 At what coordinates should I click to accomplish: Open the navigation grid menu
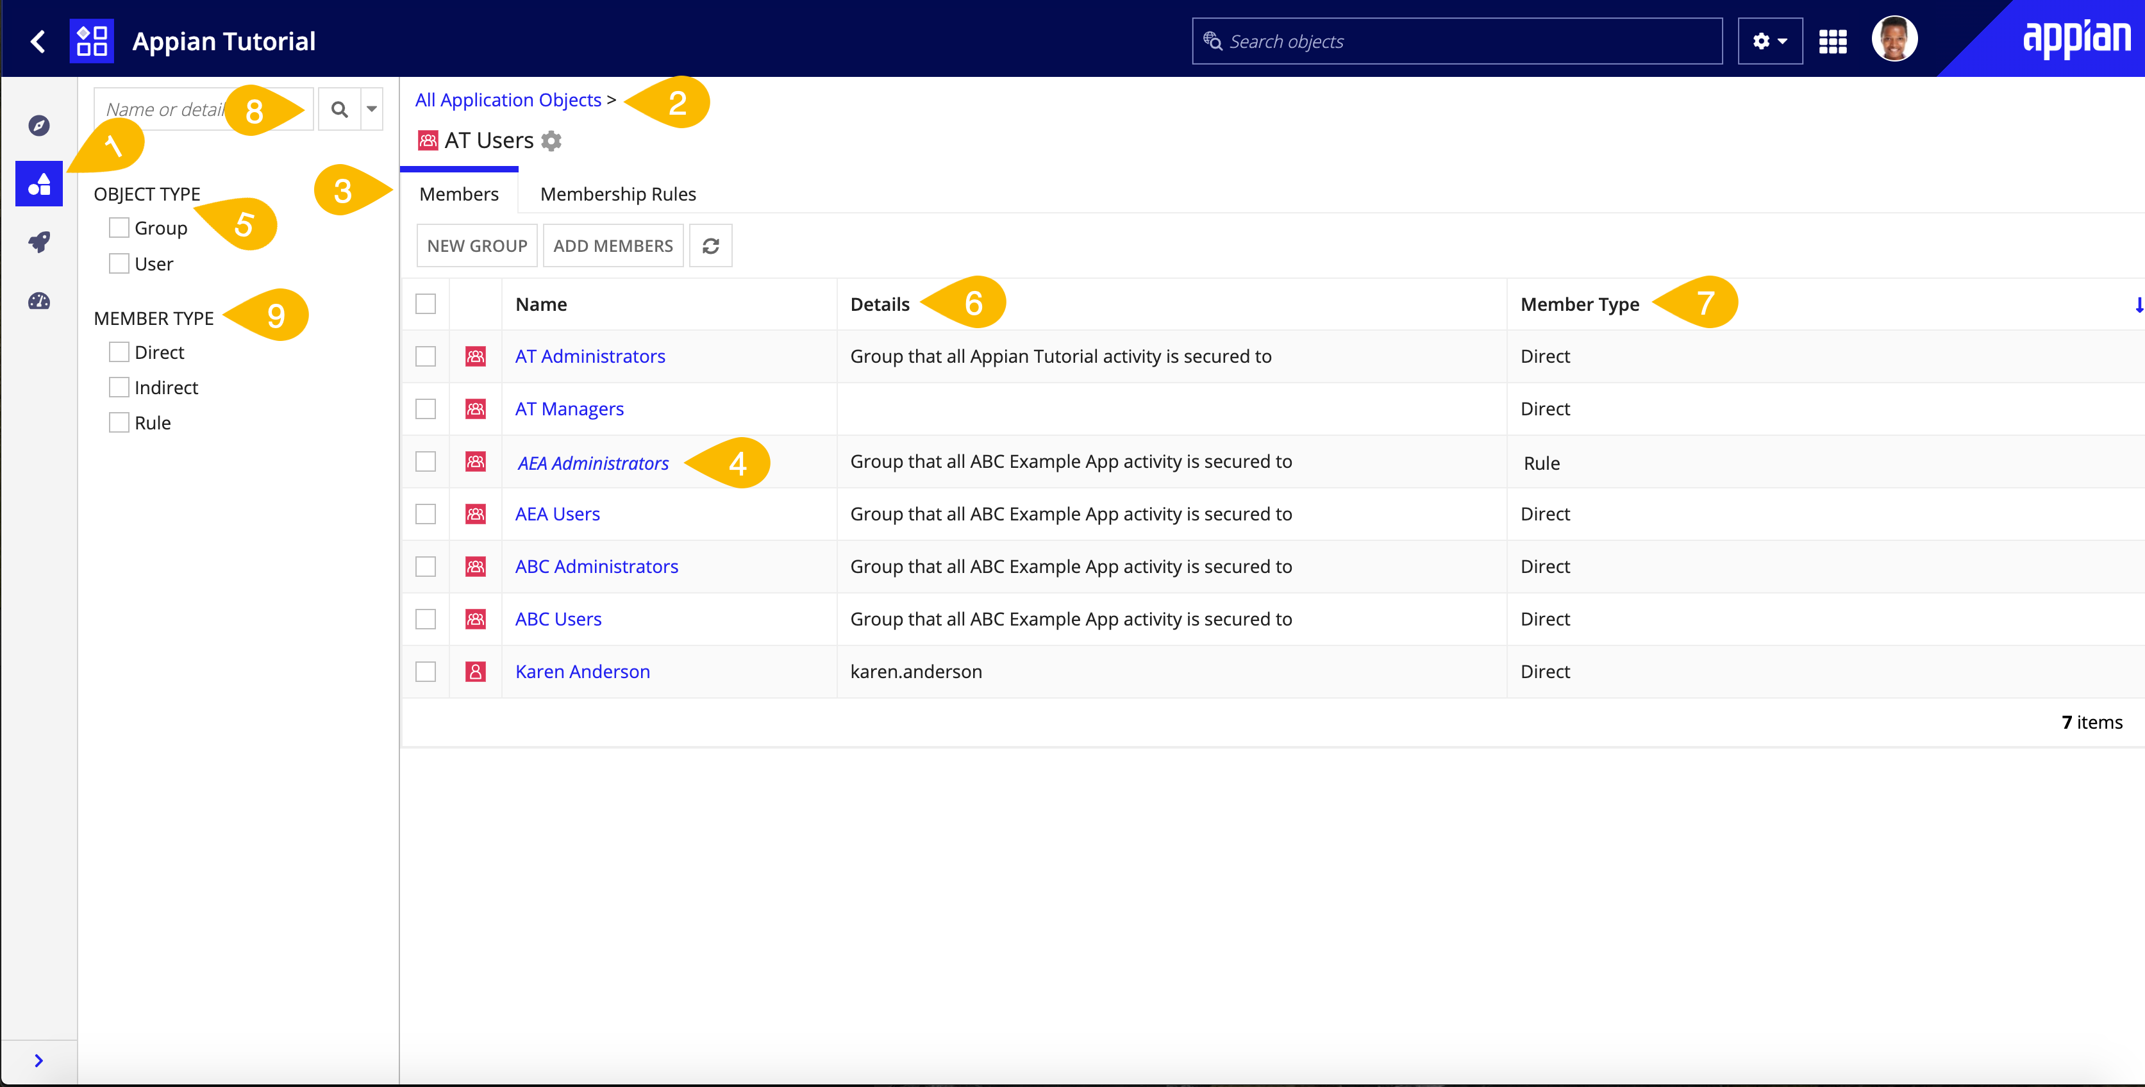(1833, 41)
